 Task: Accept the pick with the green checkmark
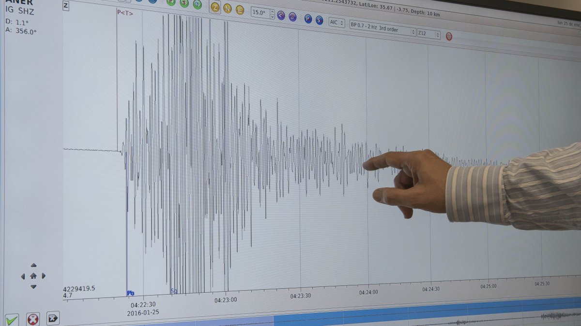tap(11, 320)
